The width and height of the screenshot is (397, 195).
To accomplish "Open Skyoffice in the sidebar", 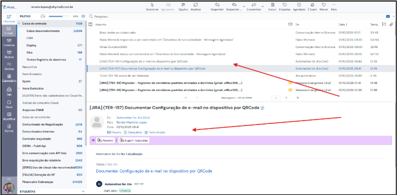I will coord(9,116).
